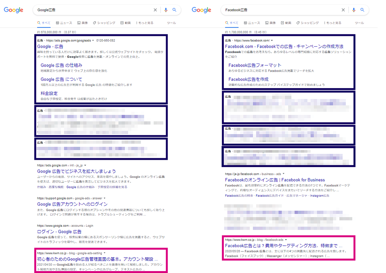Open the ニュース tab in the Google広告 results
The image size is (386, 273).
tap(64, 23)
